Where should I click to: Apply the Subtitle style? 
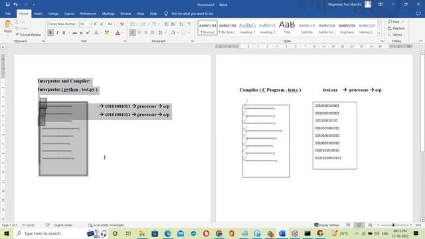click(307, 28)
